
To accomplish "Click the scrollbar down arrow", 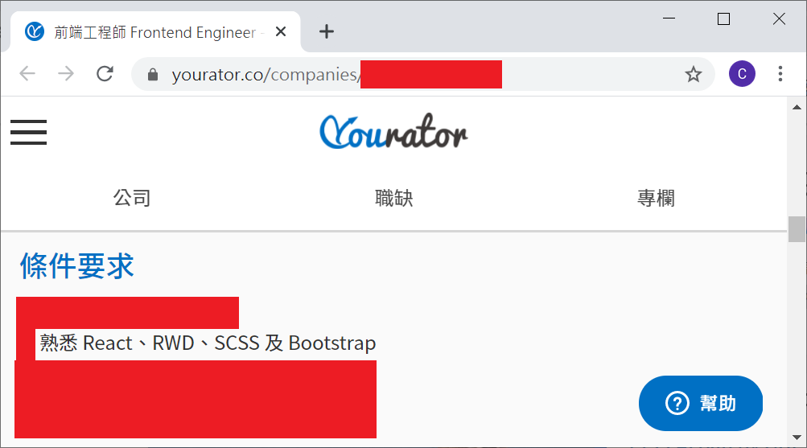I will click(797, 438).
